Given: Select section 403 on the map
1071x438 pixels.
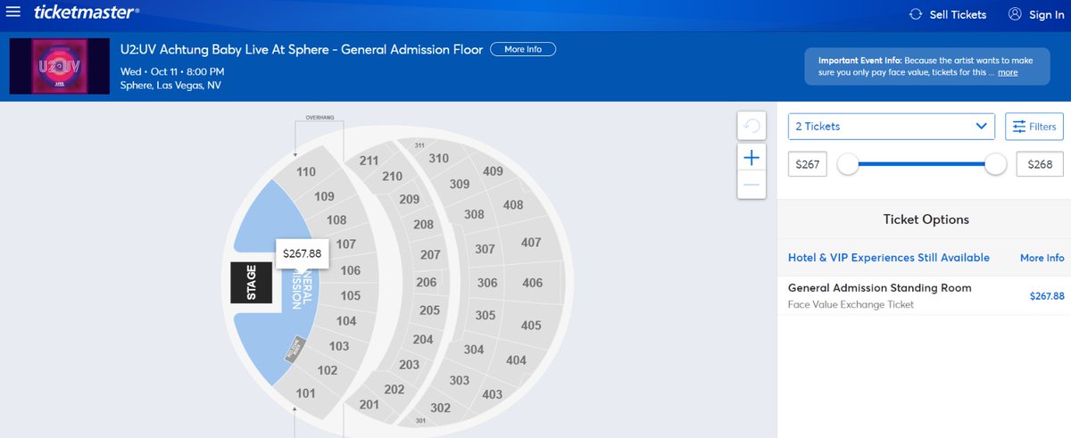Looking at the screenshot, I should point(492,394).
